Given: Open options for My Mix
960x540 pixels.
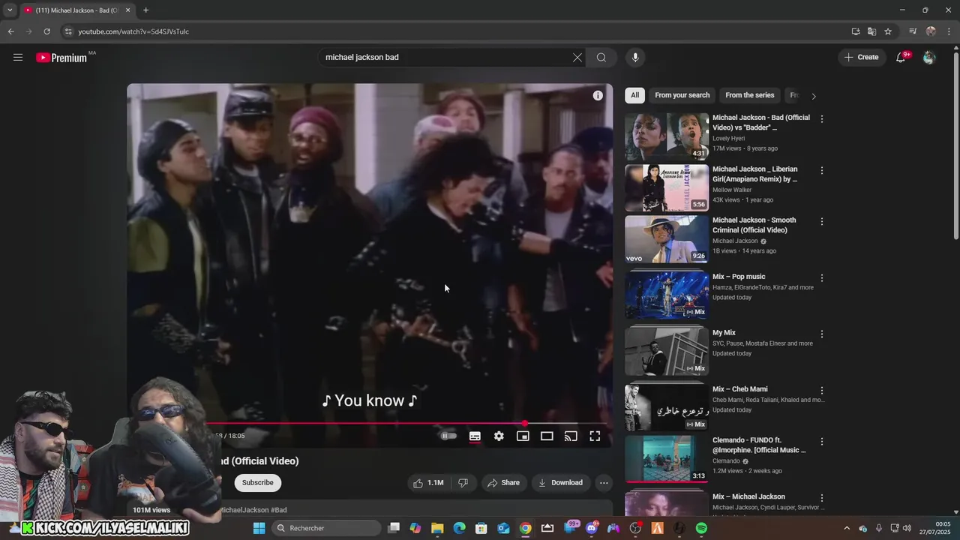Looking at the screenshot, I should 822,334.
